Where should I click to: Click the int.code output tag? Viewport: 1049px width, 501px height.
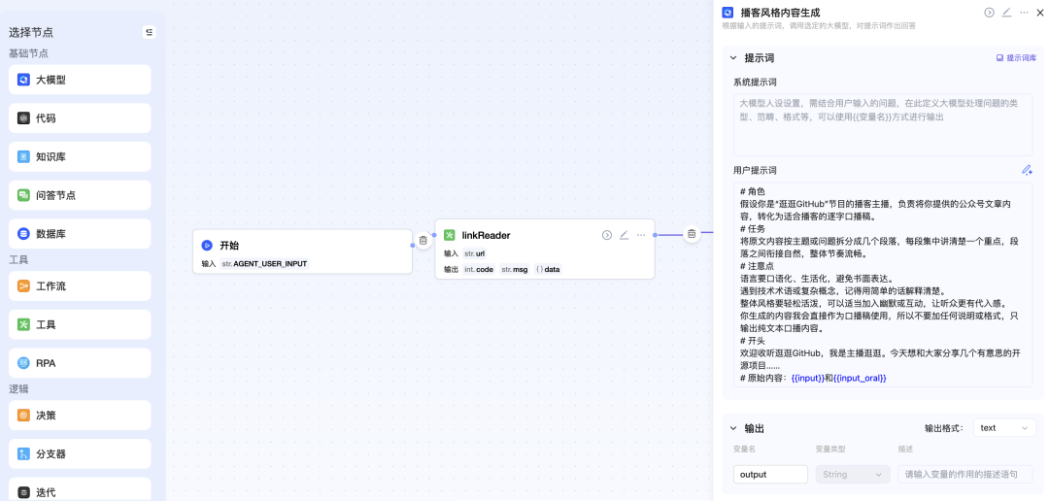point(479,270)
